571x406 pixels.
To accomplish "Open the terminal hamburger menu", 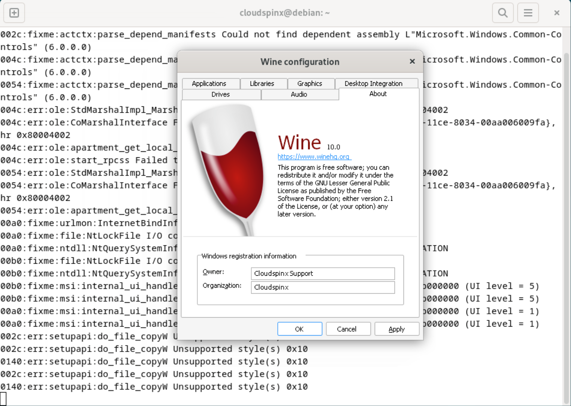I will click(528, 12).
